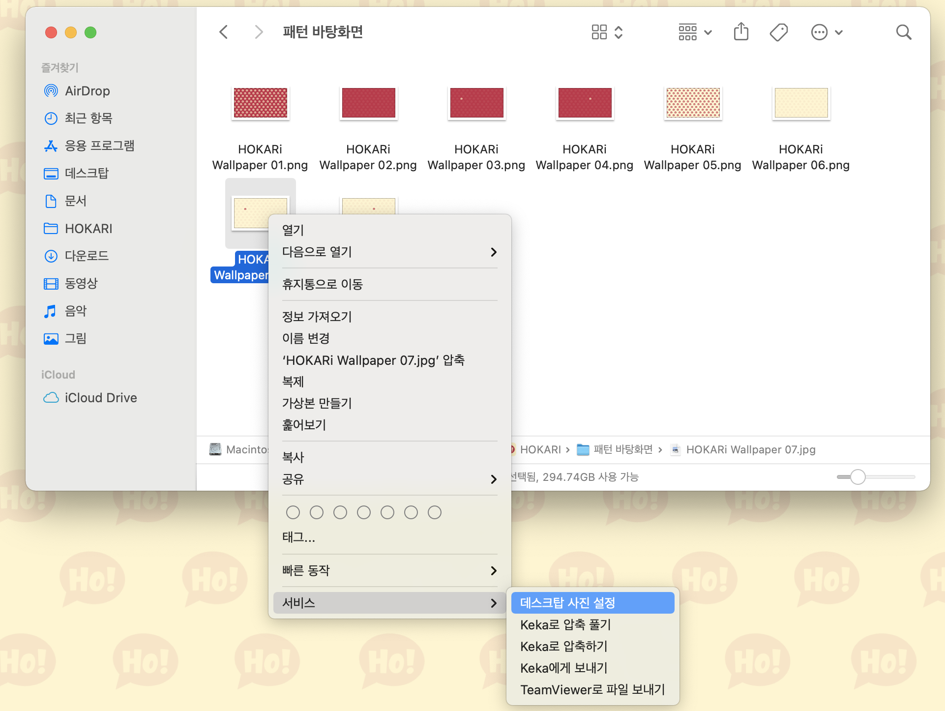Open 태그... dialog from menu
This screenshot has height=711, width=945.
(389, 537)
